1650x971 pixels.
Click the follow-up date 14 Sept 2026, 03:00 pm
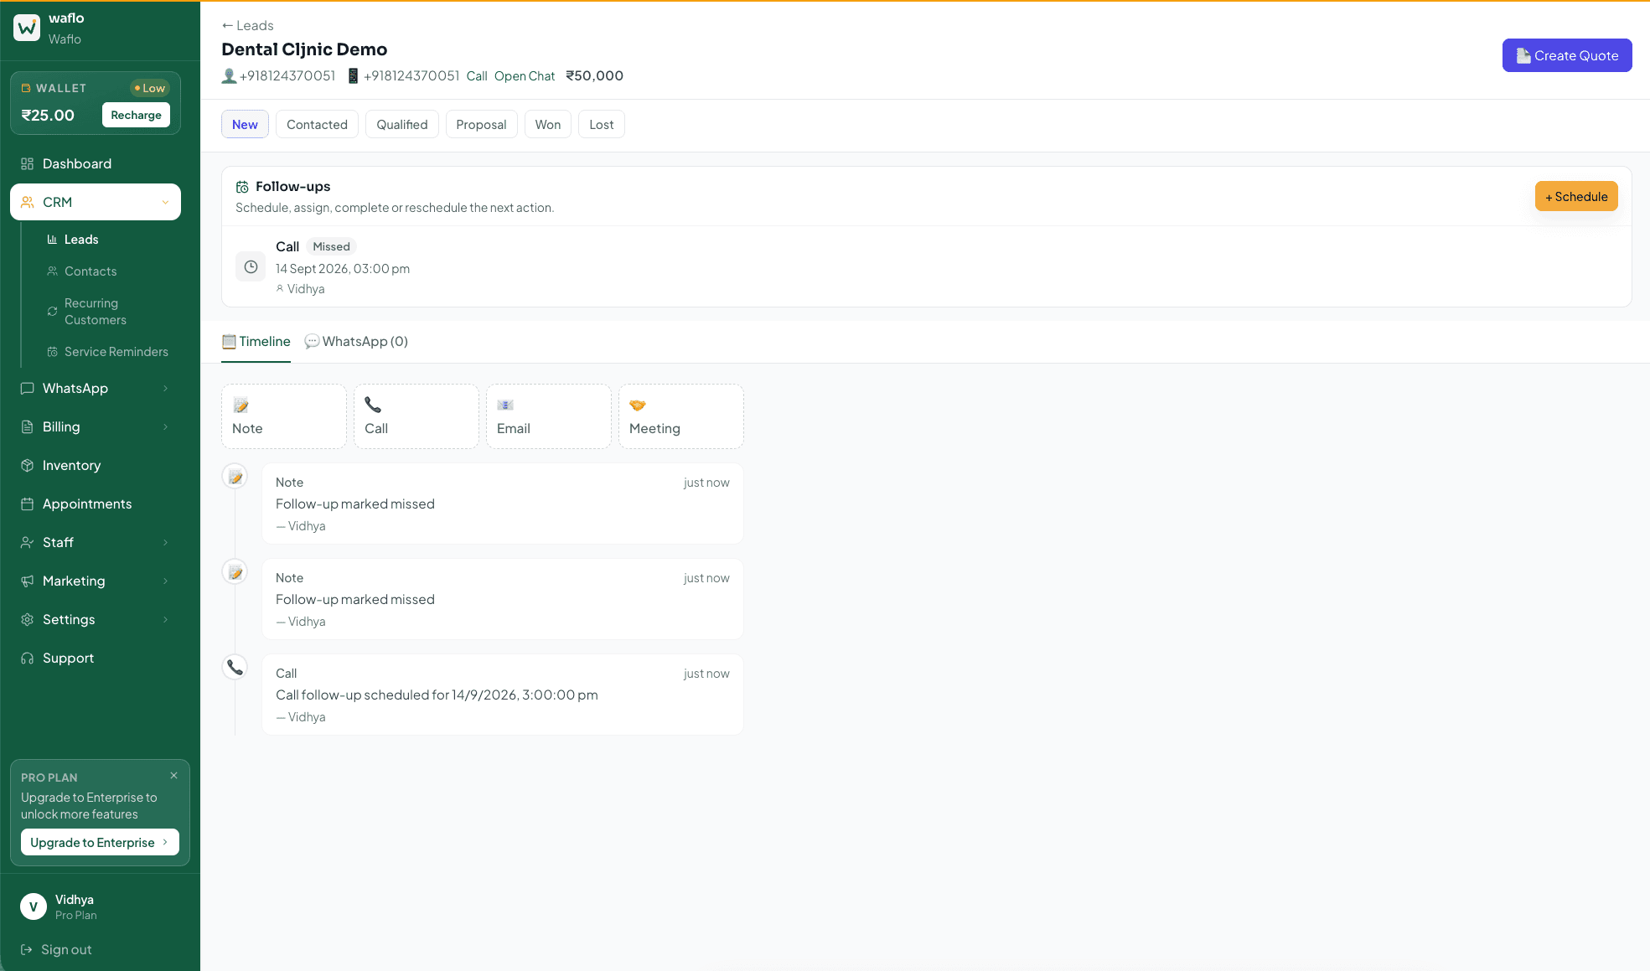coord(343,269)
